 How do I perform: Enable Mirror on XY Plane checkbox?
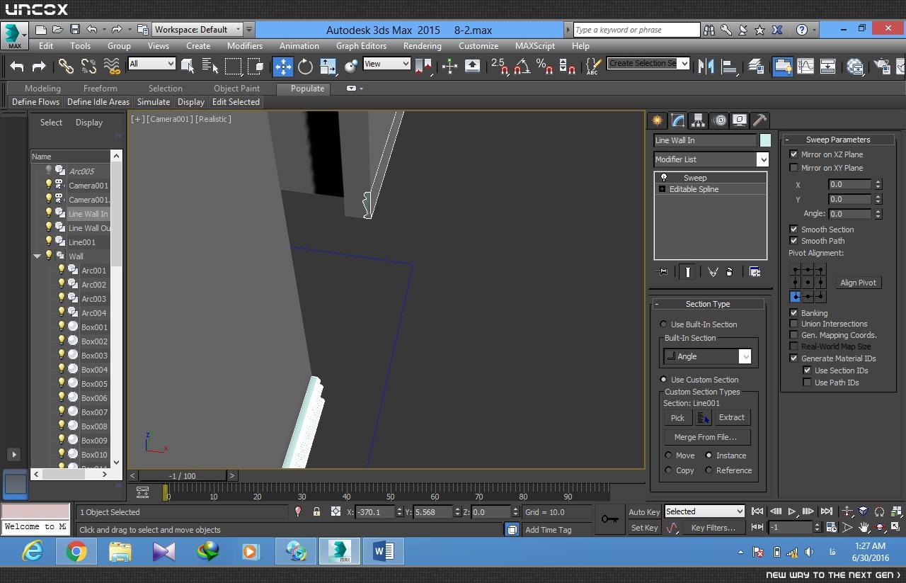pos(793,168)
